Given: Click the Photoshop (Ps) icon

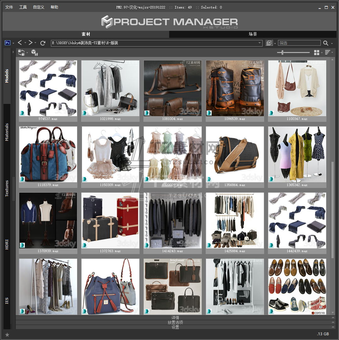Looking at the screenshot, I should click(8, 43).
